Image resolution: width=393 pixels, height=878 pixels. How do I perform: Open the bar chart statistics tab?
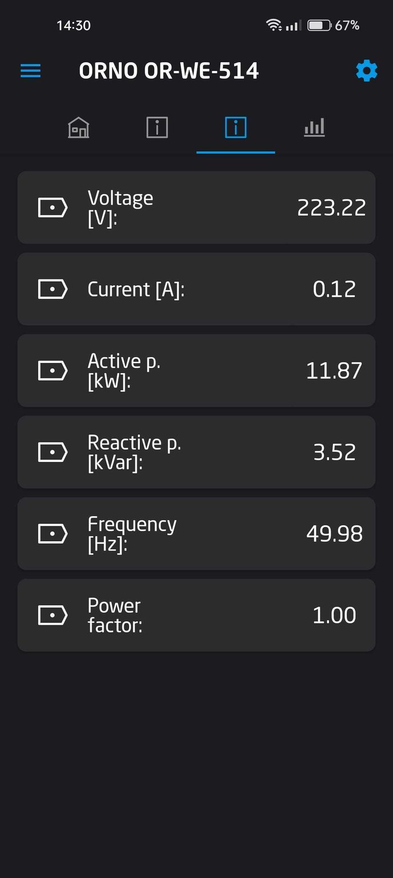point(314,127)
